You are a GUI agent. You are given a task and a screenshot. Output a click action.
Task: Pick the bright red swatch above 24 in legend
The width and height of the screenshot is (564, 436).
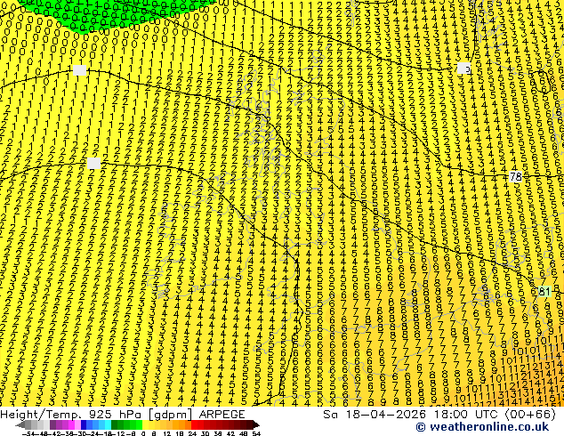pyautogui.click(x=194, y=425)
